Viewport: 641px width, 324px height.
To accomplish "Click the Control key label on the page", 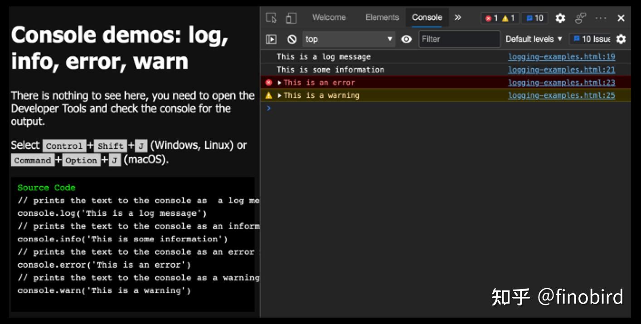I will pos(64,146).
